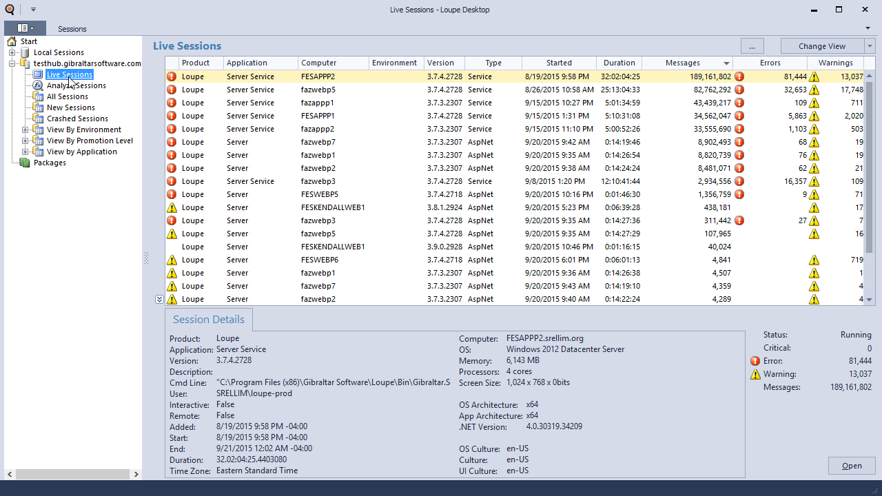
Task: Click warning status icon for FESKENDALLWEB1 3.8.1.2924 row
Action: click(172, 207)
